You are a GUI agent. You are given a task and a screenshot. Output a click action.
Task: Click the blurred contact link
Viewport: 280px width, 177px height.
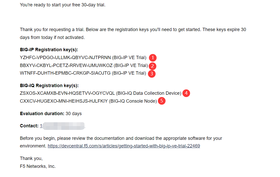62,126
